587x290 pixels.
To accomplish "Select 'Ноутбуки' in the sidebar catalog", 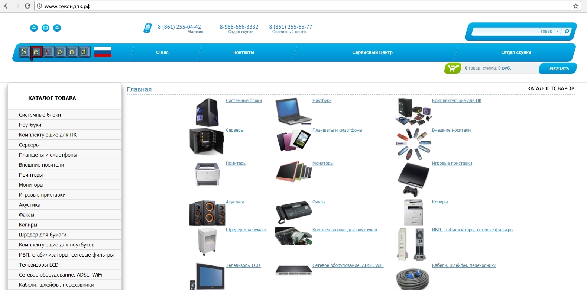I will 65,125.
